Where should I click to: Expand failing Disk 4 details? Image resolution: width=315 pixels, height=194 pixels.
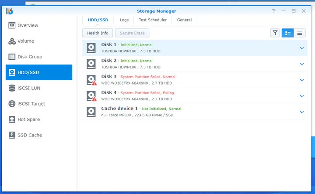tap(301, 96)
